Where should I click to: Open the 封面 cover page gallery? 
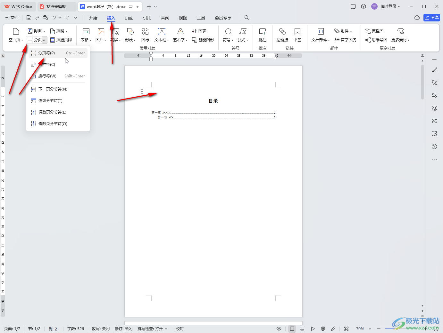point(36,31)
